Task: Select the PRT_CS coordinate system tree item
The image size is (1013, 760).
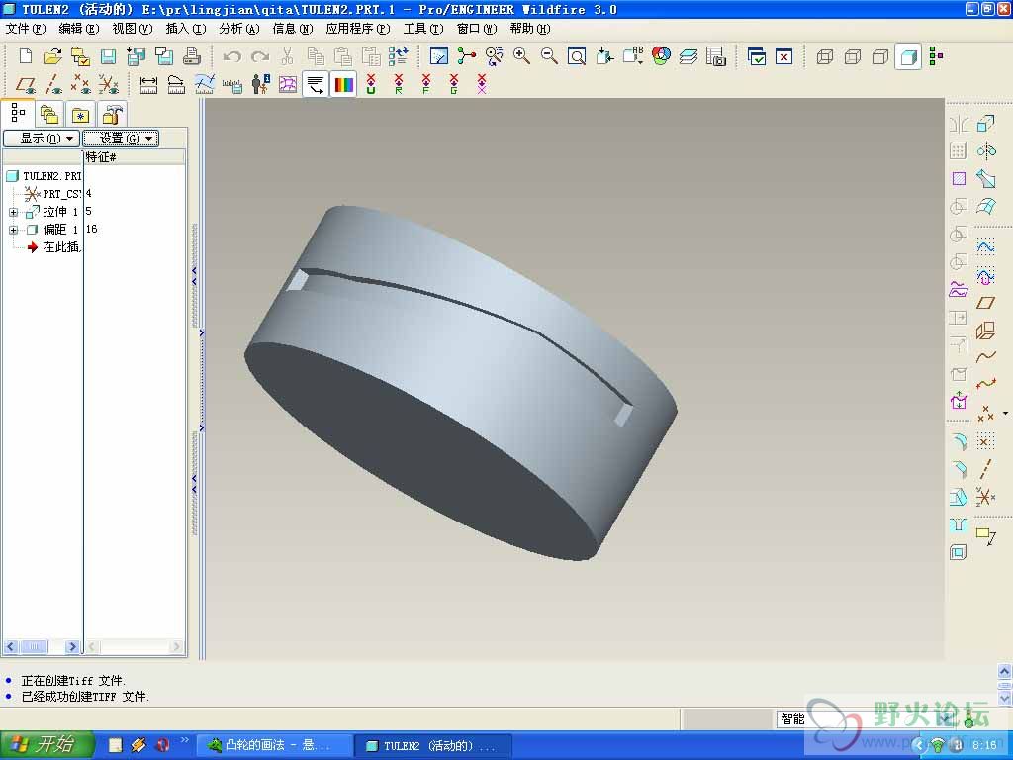Action: [x=53, y=193]
